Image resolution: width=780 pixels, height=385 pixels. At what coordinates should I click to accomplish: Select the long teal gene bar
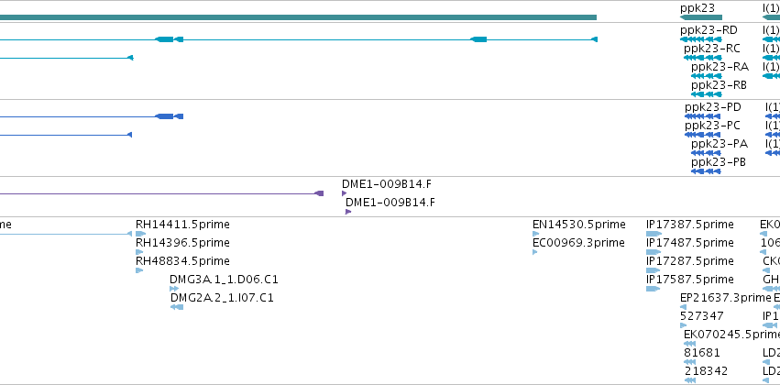[x=298, y=17]
